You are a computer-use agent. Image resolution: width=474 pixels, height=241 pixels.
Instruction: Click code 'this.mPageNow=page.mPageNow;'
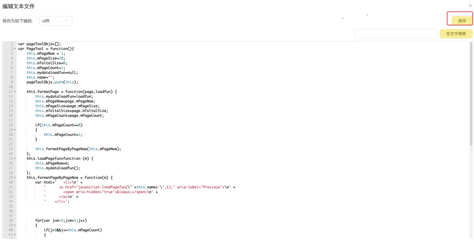65,101
